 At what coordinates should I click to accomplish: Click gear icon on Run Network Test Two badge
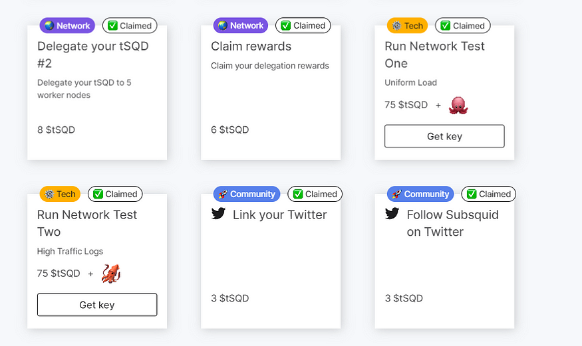(49, 194)
